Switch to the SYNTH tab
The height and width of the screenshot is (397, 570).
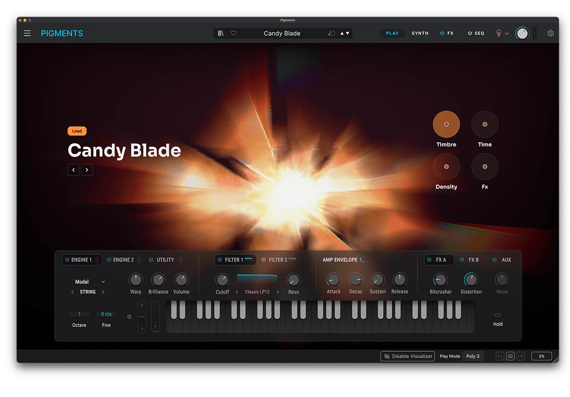(x=420, y=33)
